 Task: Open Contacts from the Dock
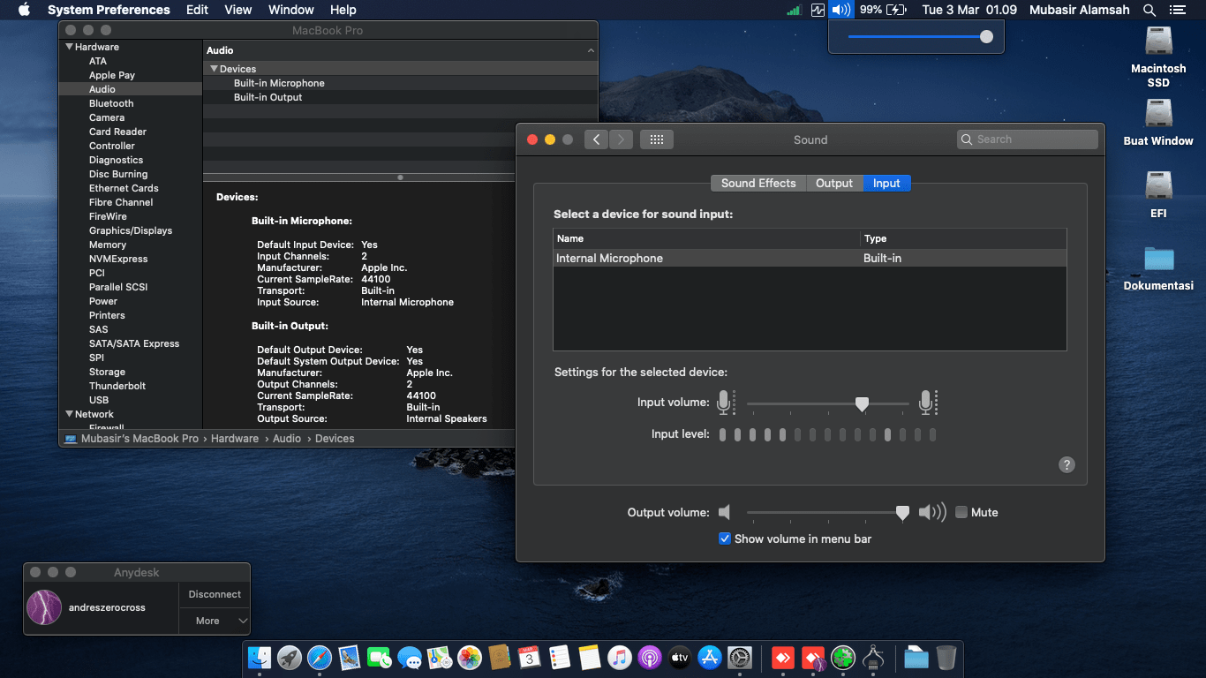coord(500,658)
